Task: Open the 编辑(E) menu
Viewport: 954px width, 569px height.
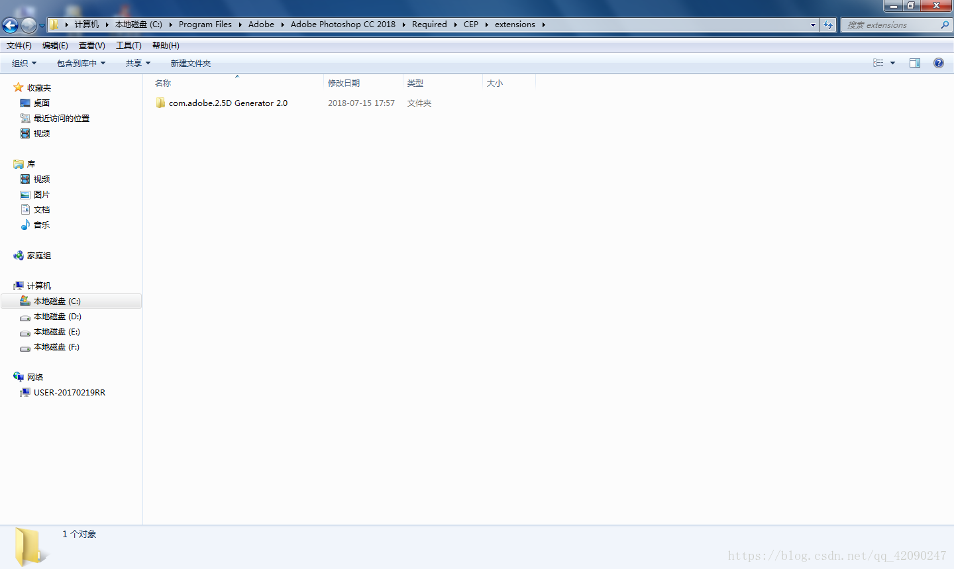Action: click(55, 46)
